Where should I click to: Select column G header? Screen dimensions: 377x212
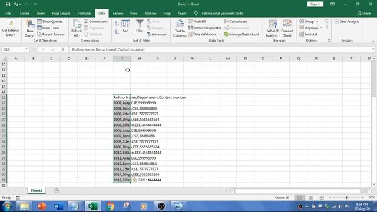(122, 58)
